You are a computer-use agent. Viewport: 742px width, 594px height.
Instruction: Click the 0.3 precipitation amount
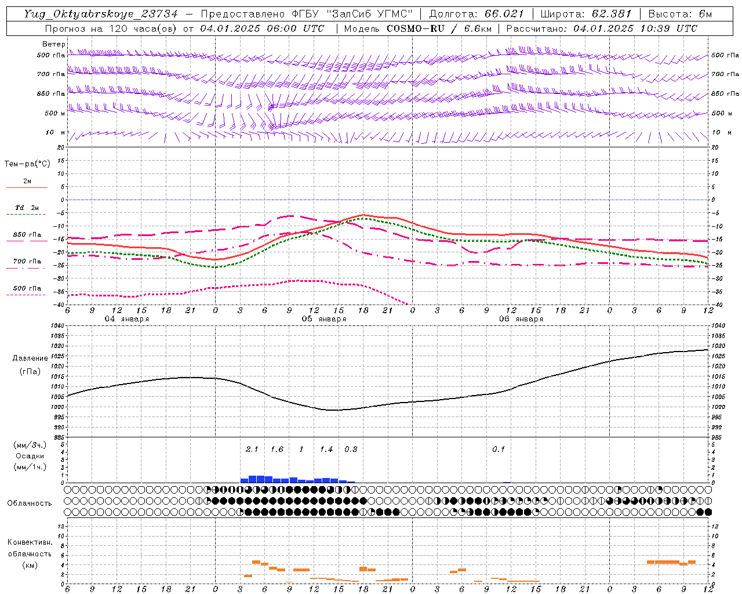pyautogui.click(x=351, y=450)
